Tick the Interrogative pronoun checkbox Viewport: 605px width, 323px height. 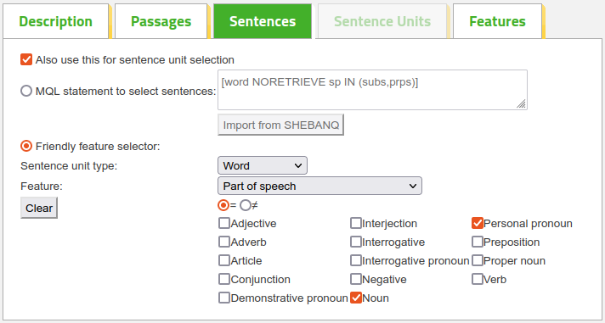tap(356, 260)
